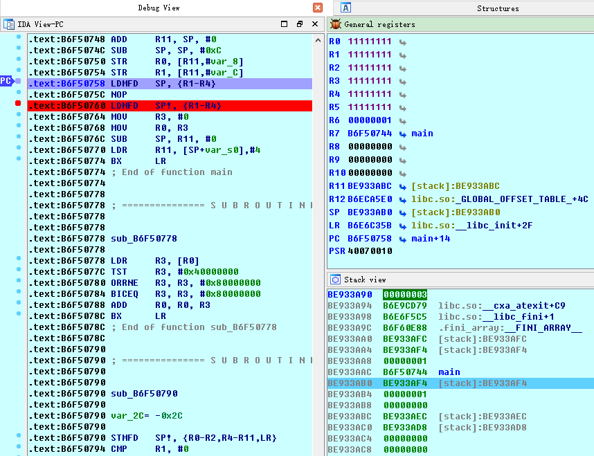The image size is (594, 456).
Task: Open libc.so:__libc_init+2F link beside LR
Action: click(471, 226)
